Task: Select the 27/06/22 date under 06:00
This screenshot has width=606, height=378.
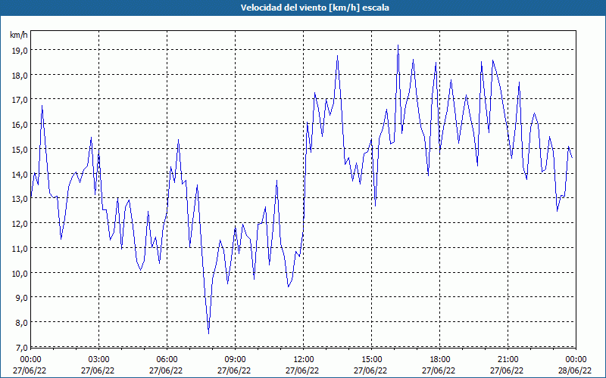Action: (x=166, y=370)
